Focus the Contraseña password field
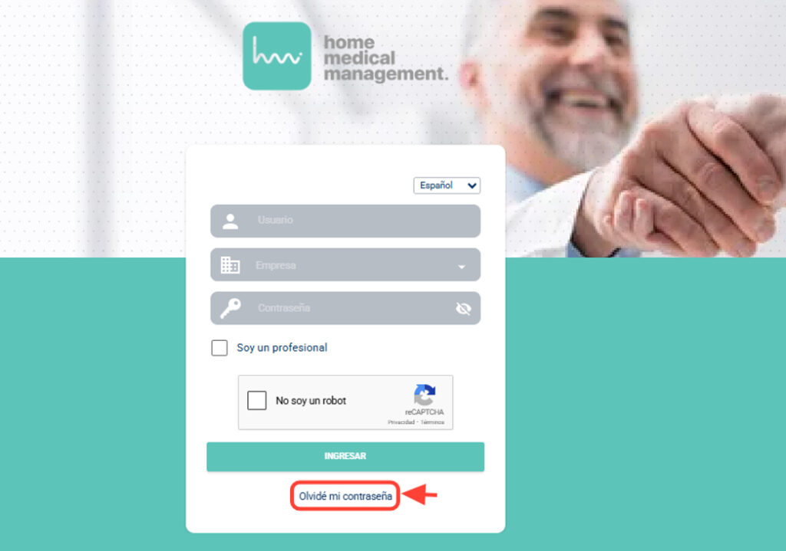This screenshot has width=786, height=551. coord(345,308)
